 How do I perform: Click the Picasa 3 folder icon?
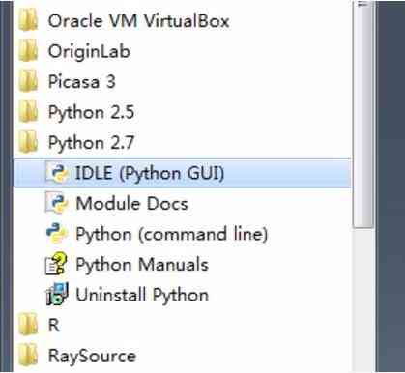click(28, 82)
